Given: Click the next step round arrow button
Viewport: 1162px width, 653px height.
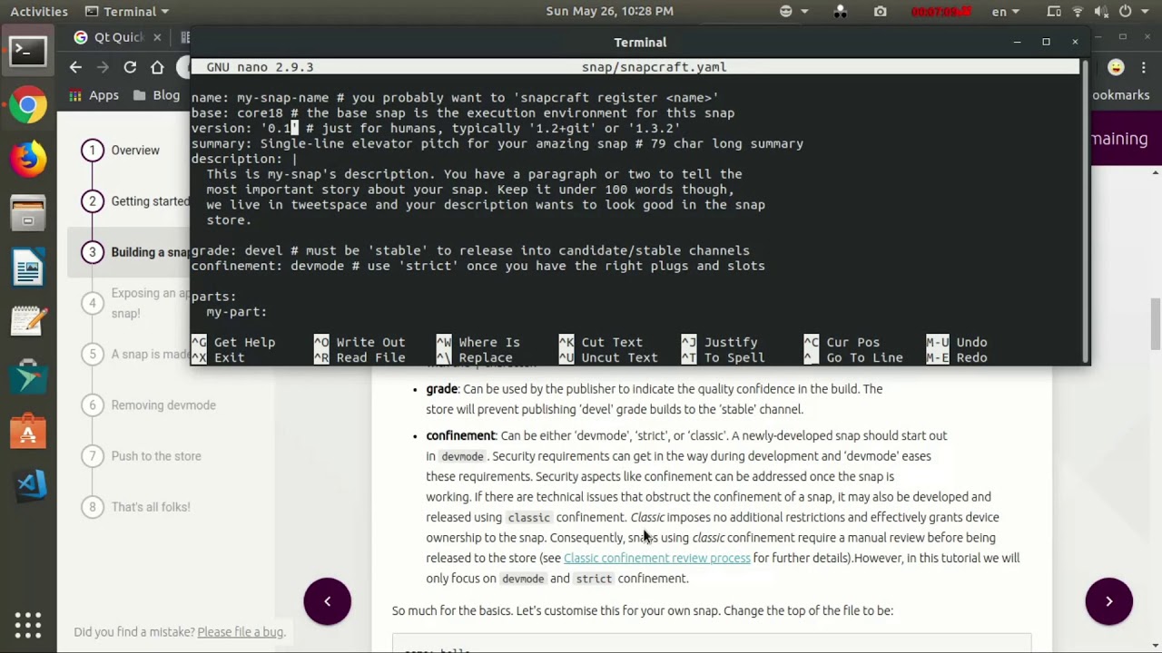Looking at the screenshot, I should [1108, 600].
